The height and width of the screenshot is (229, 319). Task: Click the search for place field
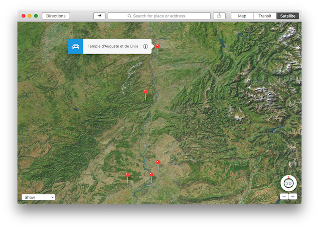pos(159,16)
